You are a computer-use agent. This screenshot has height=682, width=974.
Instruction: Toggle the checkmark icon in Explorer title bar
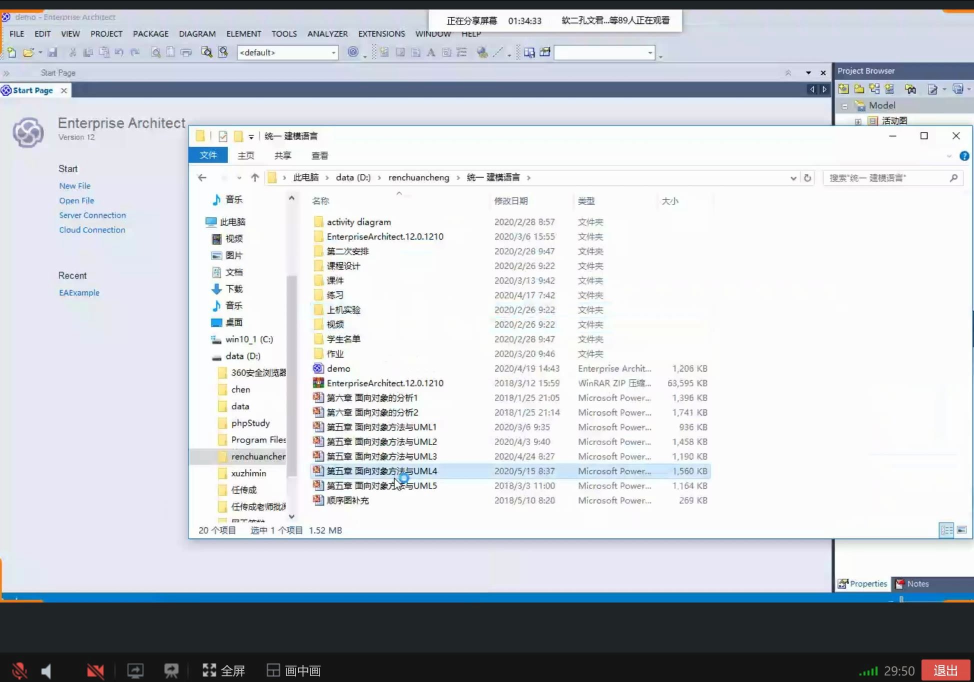tap(223, 136)
